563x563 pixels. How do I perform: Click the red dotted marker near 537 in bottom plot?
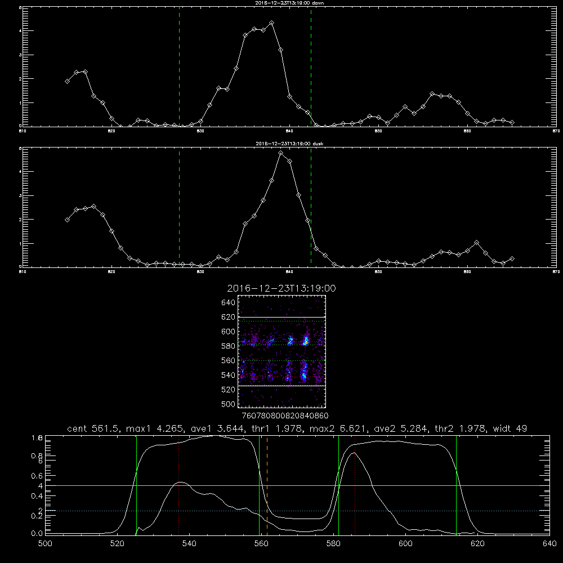point(179,486)
